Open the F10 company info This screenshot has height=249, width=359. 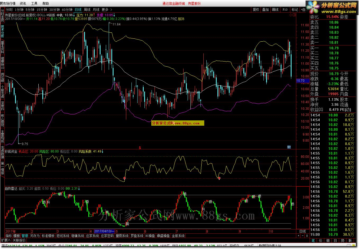coord(285,10)
